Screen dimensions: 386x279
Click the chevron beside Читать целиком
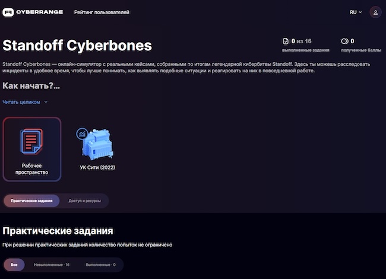tap(46, 102)
